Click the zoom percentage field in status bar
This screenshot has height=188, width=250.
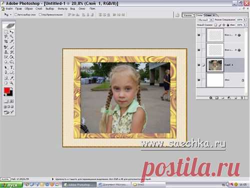tap(5, 179)
